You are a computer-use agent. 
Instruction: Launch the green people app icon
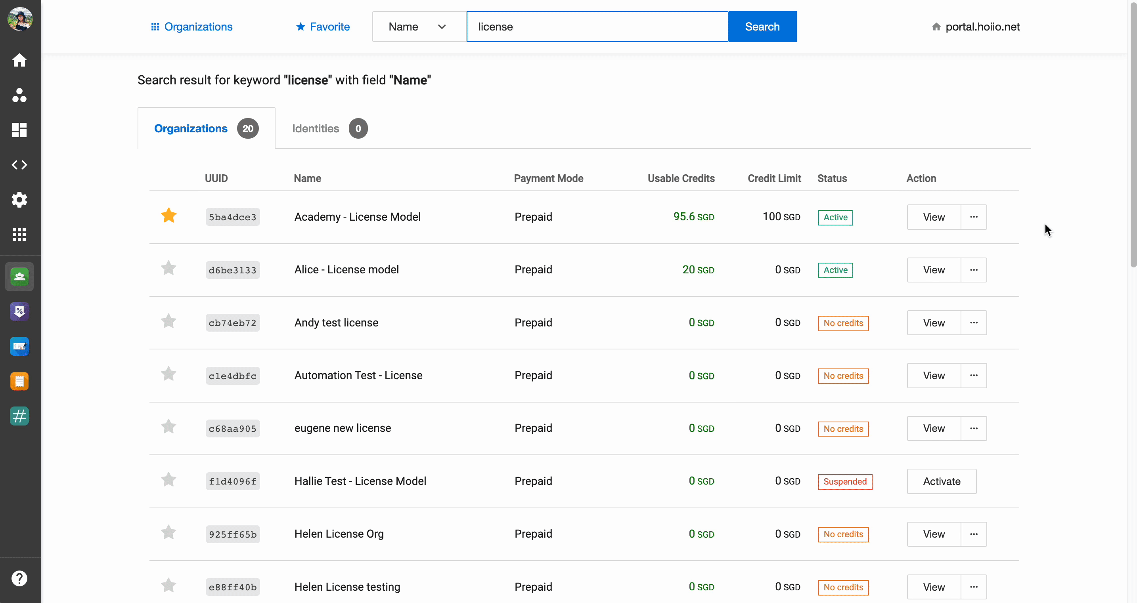19,277
